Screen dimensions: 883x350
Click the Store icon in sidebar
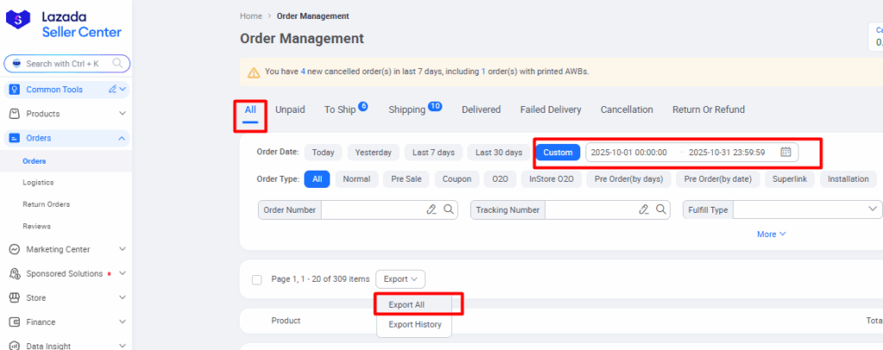[x=15, y=297]
